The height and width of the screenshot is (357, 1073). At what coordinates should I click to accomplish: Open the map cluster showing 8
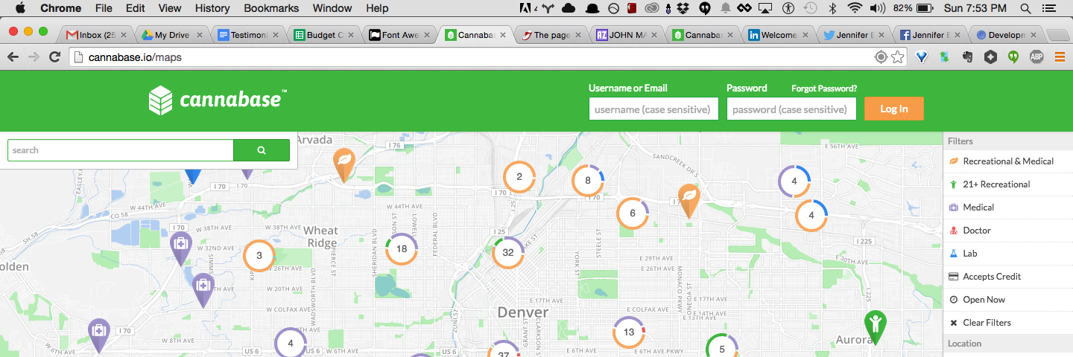587,180
